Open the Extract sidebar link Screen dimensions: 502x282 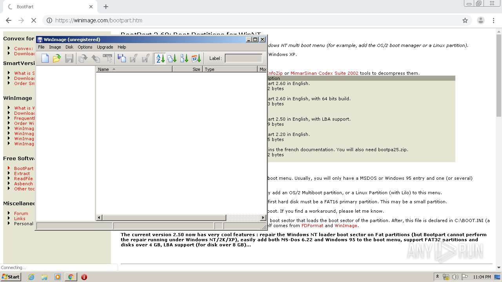[x=22, y=174]
